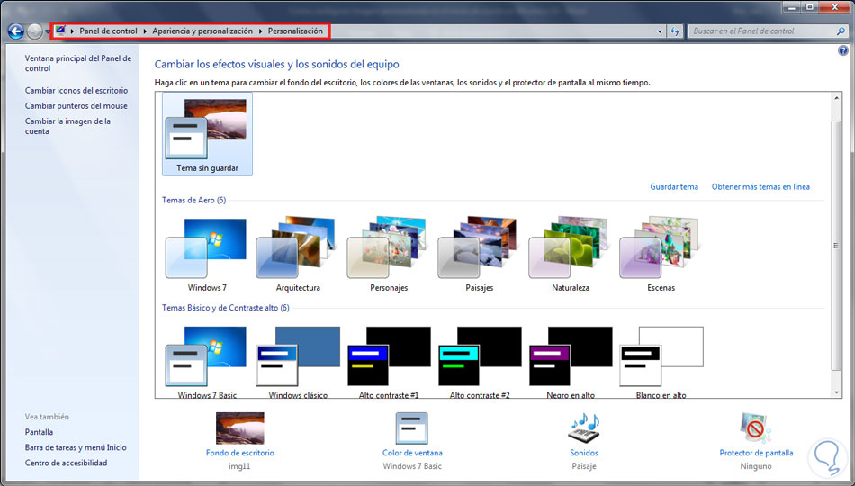Open Apariencia y personalización breadcrumb

[x=202, y=31]
